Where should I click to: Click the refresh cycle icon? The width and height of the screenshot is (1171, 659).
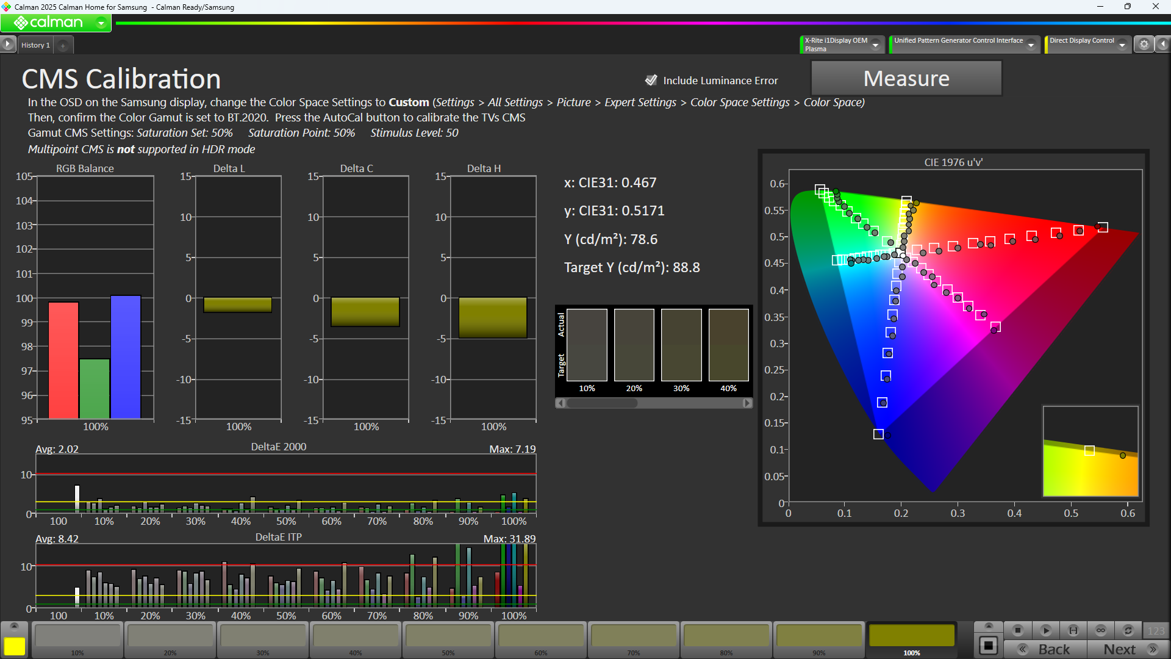(x=1128, y=630)
